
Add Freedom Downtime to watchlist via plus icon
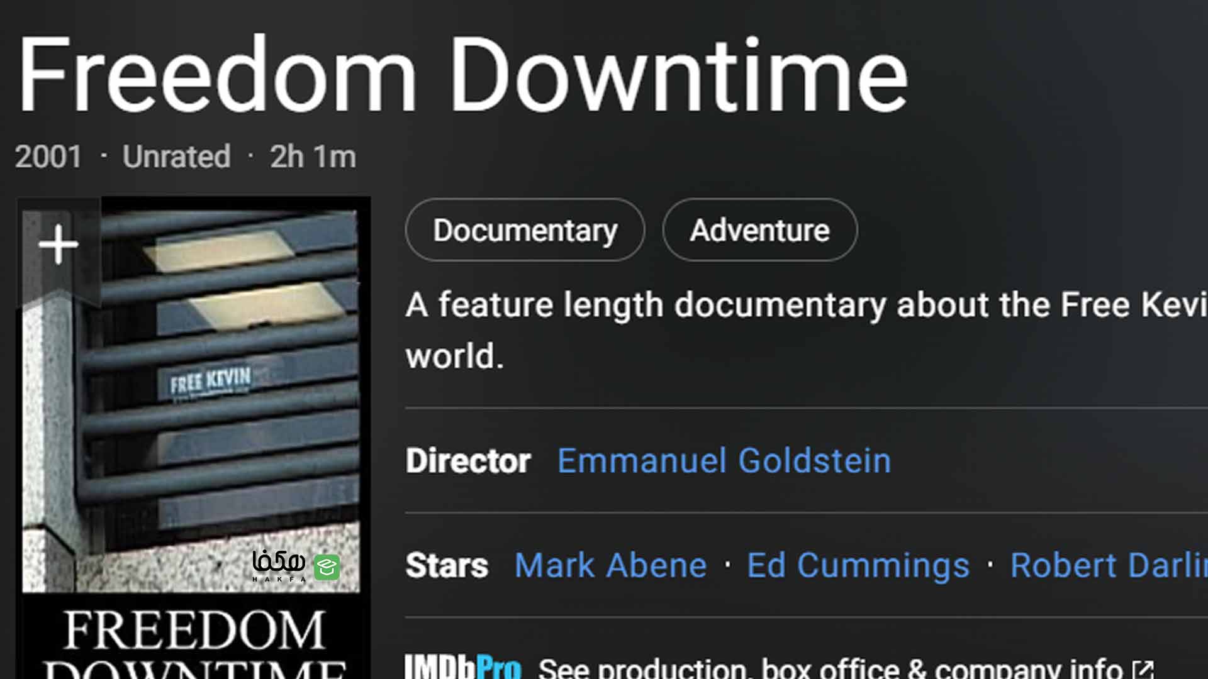[x=59, y=245]
